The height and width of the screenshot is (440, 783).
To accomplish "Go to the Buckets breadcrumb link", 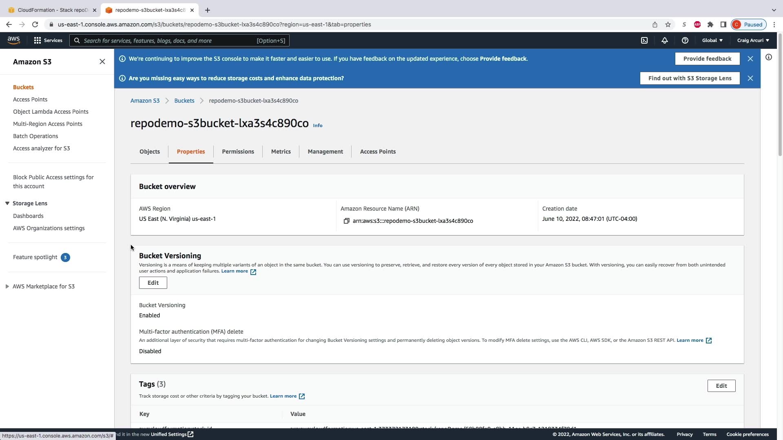I will pos(184,101).
